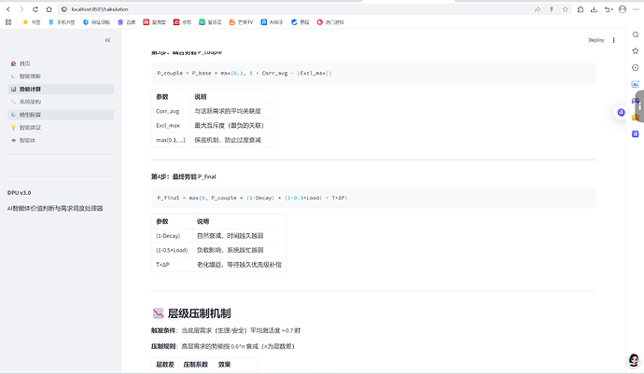Viewport: 644px width, 374px height.
Task: Click the lightning speed-mode icon in the address bar
Action: [552, 9]
